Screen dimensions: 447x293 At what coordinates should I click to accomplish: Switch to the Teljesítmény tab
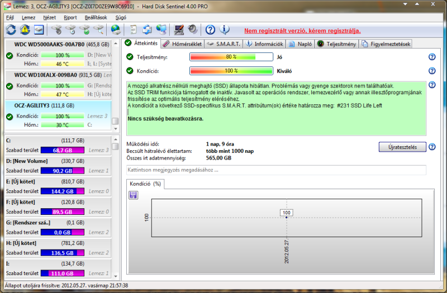pos(337,44)
